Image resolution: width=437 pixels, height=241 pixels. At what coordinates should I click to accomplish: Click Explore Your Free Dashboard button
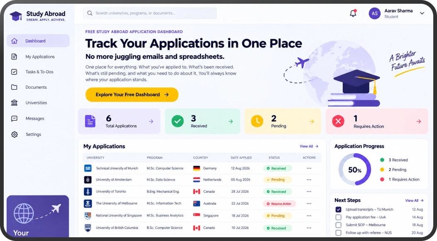132,94
